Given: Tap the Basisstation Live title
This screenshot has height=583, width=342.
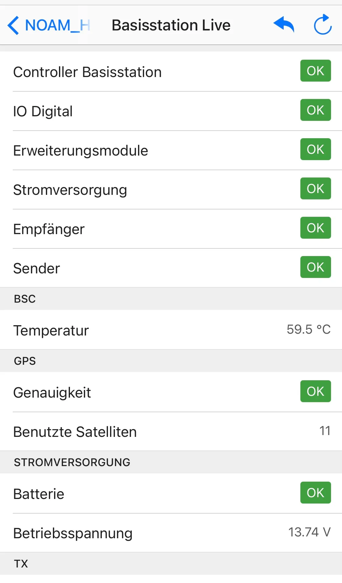Looking at the screenshot, I should pyautogui.click(x=171, y=25).
